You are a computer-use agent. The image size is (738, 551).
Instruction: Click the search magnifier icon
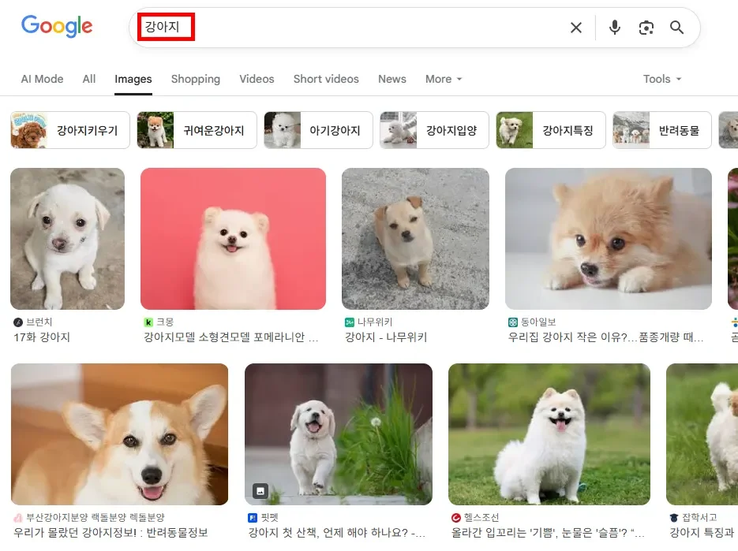click(676, 27)
